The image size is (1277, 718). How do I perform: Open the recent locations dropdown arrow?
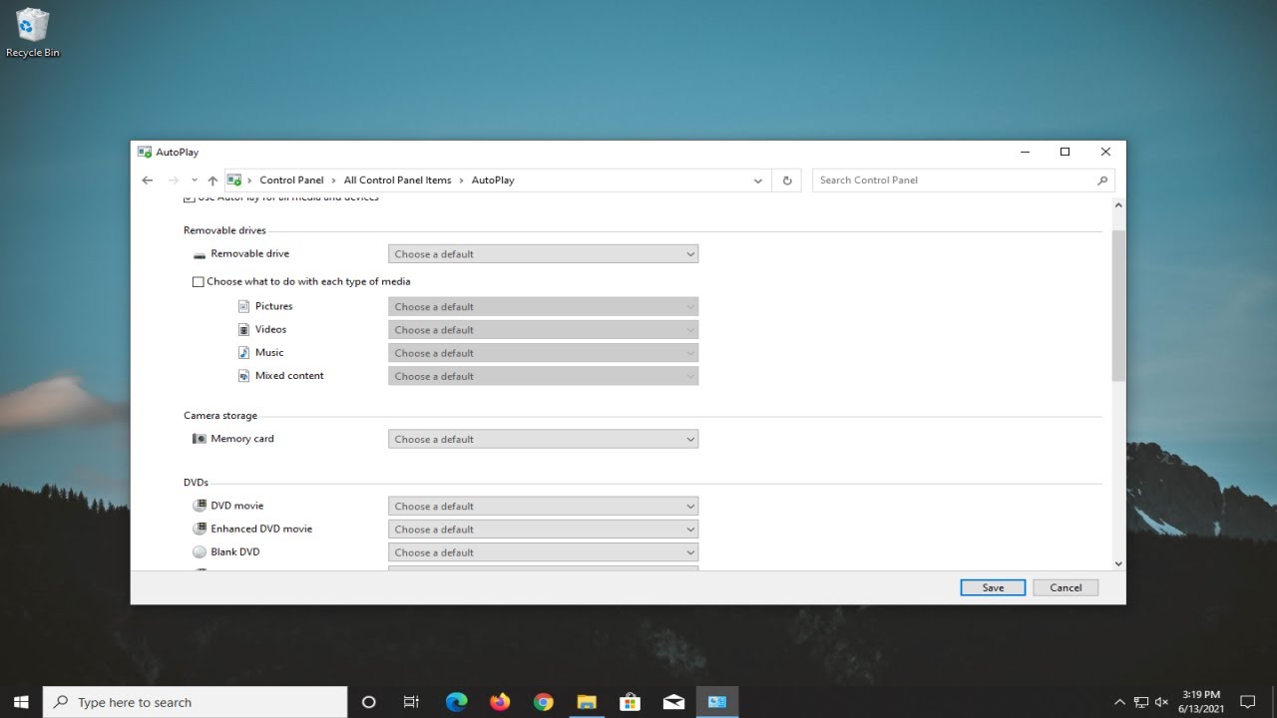(x=195, y=180)
